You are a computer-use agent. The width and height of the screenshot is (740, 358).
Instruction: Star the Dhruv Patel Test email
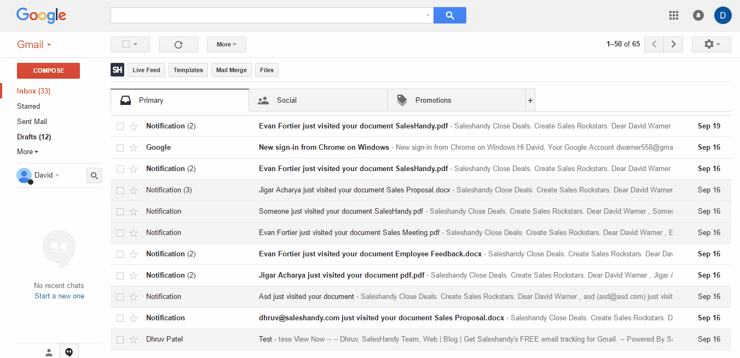click(x=134, y=339)
